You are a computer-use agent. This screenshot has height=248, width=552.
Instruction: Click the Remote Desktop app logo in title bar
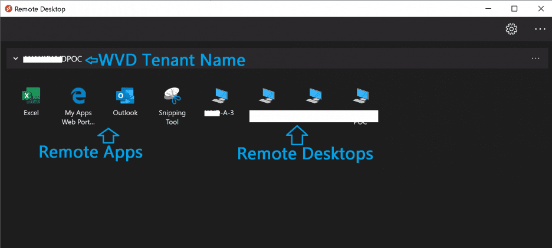(x=8, y=9)
